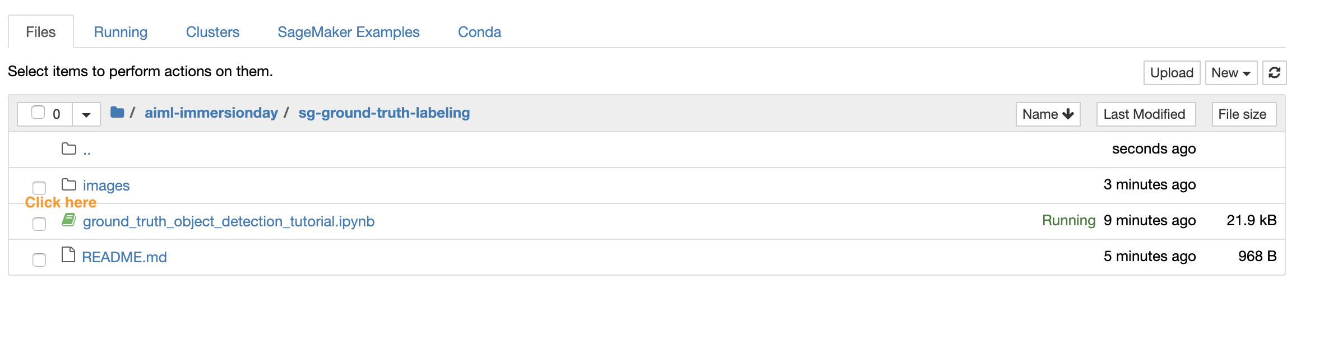
Task: Check the box beside images folder
Action: coord(39,188)
